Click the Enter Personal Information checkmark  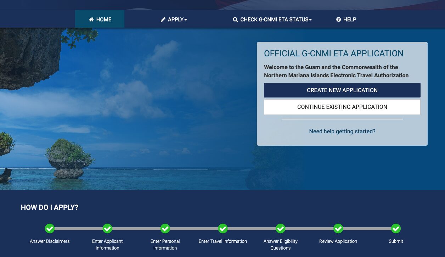coord(165,229)
